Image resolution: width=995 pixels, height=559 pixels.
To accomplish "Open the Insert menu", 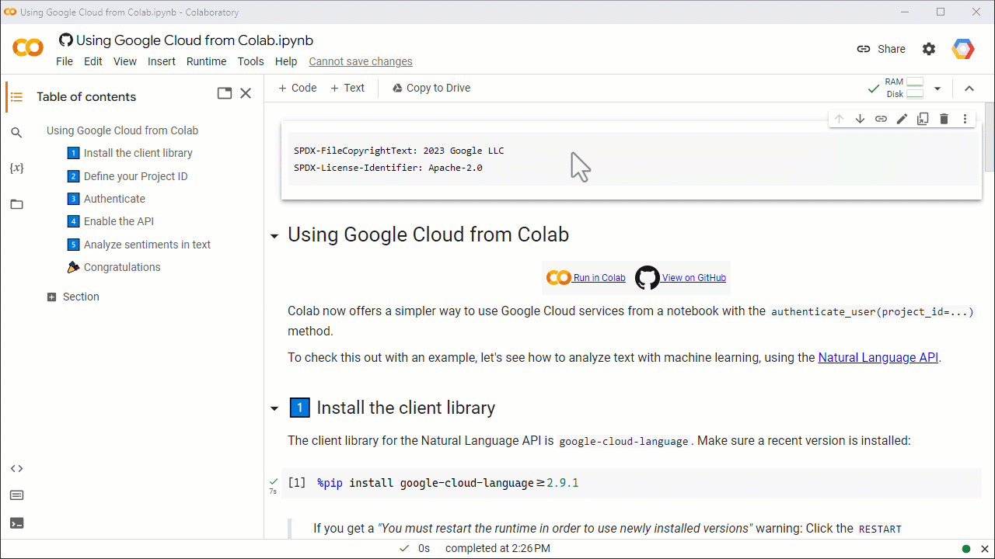I will point(162,61).
